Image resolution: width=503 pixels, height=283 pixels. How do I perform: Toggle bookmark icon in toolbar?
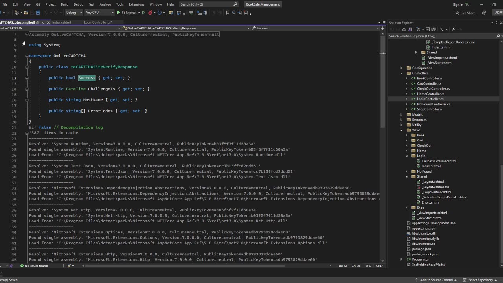(x=228, y=13)
